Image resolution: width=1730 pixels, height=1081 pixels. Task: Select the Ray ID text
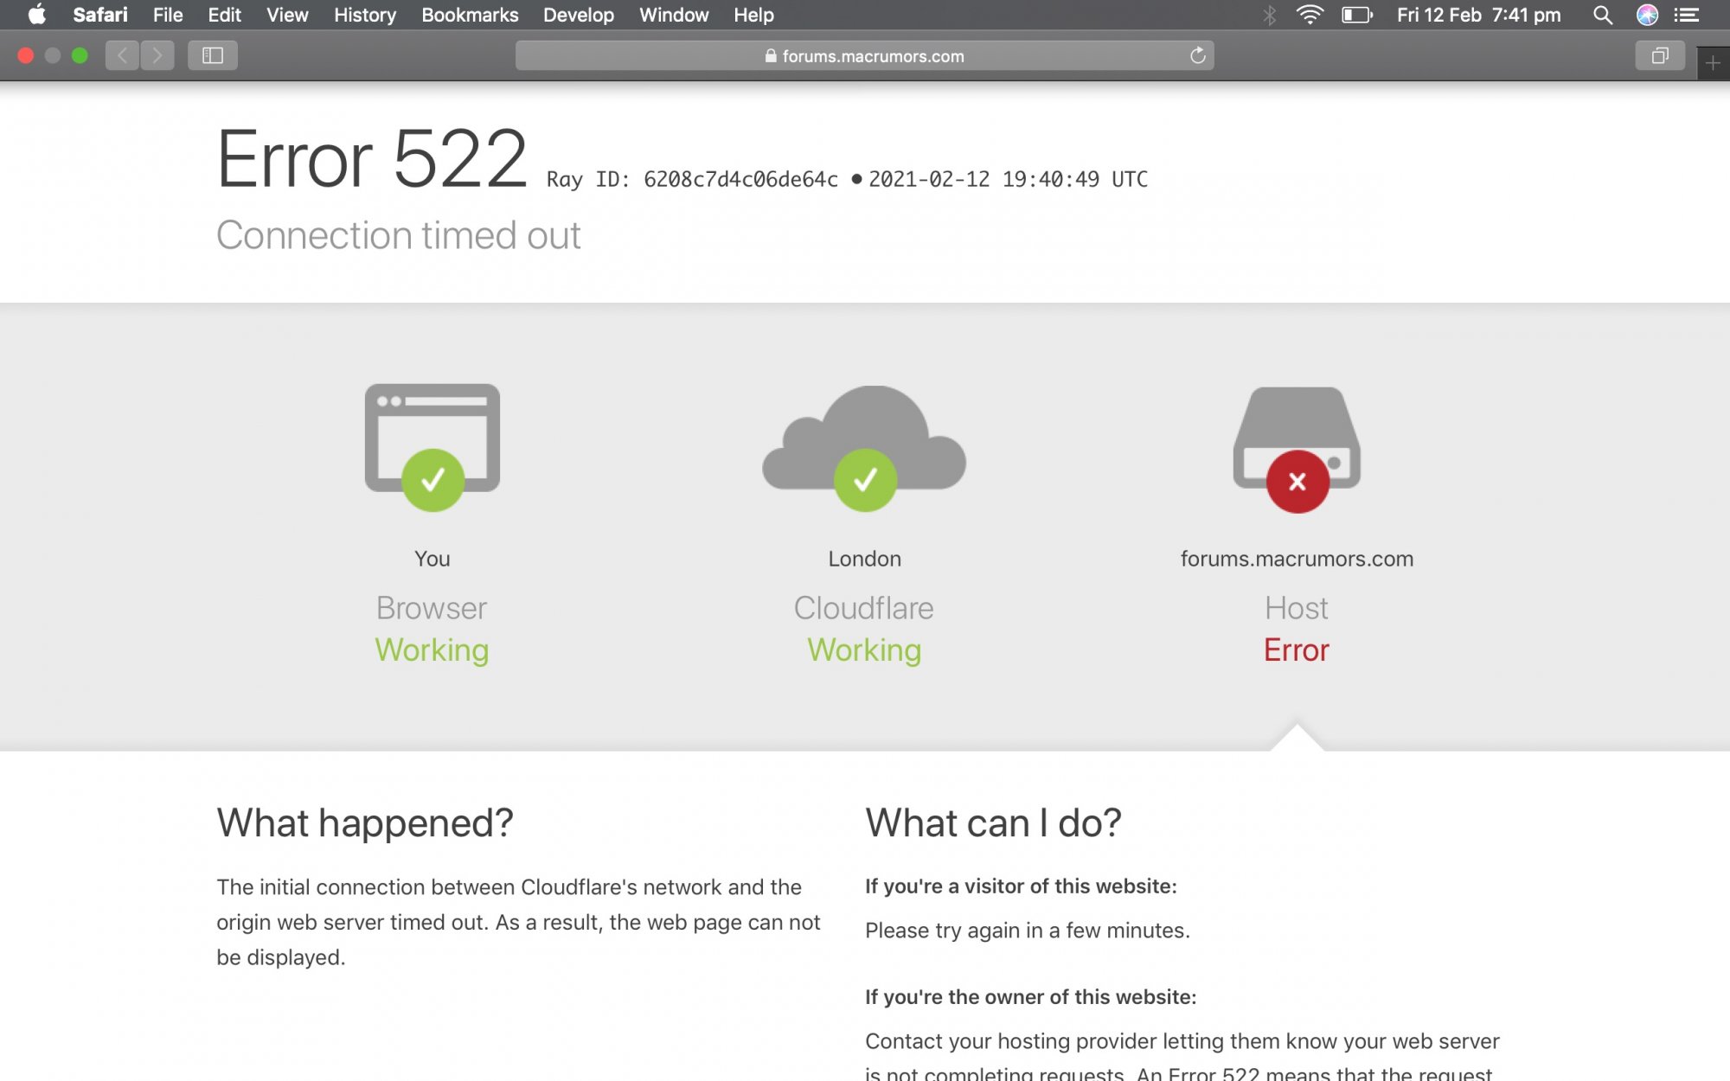[x=692, y=179]
